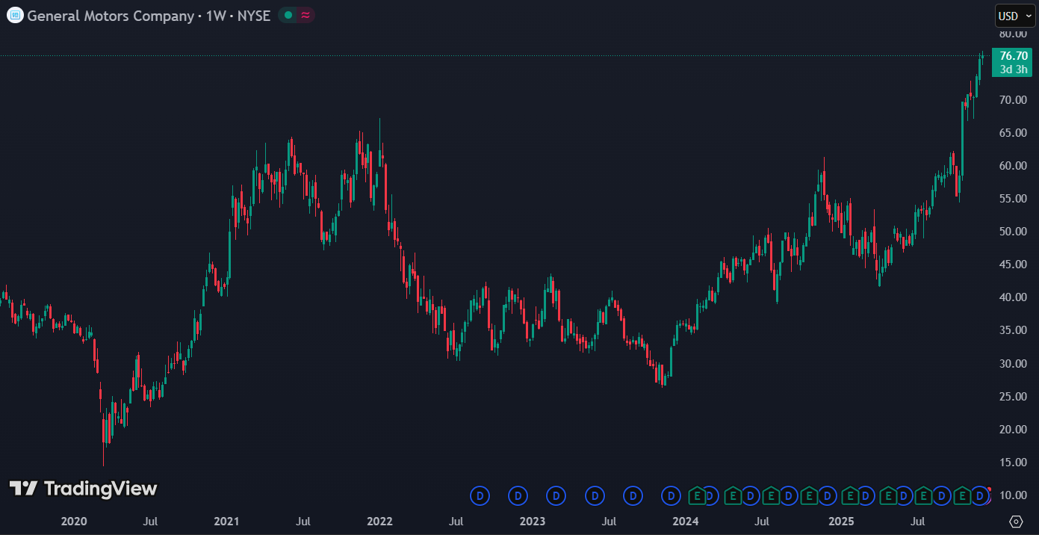
Task: Click the first dividend marker before 2023
Action: coord(480,495)
